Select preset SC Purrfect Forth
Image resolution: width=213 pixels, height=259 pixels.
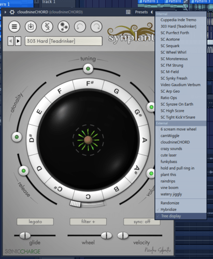(x=181, y=33)
